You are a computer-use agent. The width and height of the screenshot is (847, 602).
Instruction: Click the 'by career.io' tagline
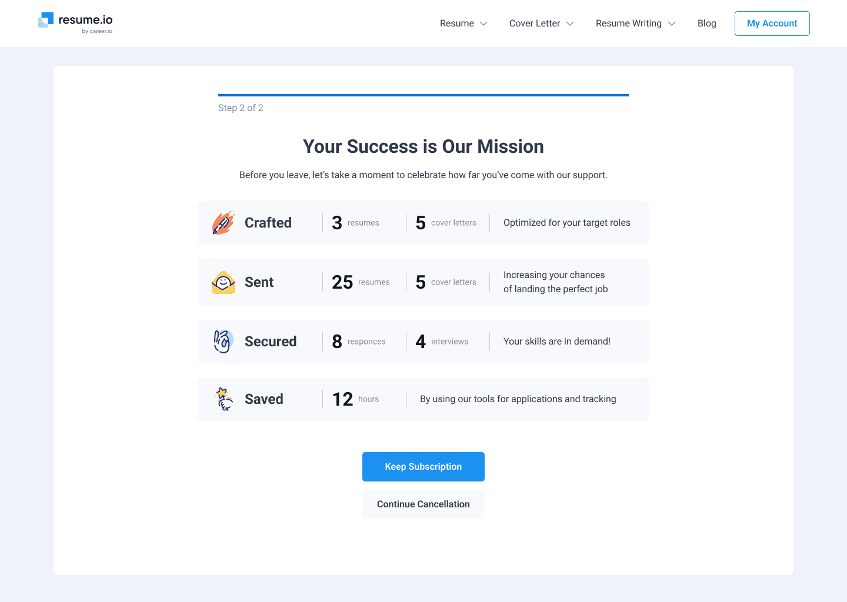click(97, 31)
